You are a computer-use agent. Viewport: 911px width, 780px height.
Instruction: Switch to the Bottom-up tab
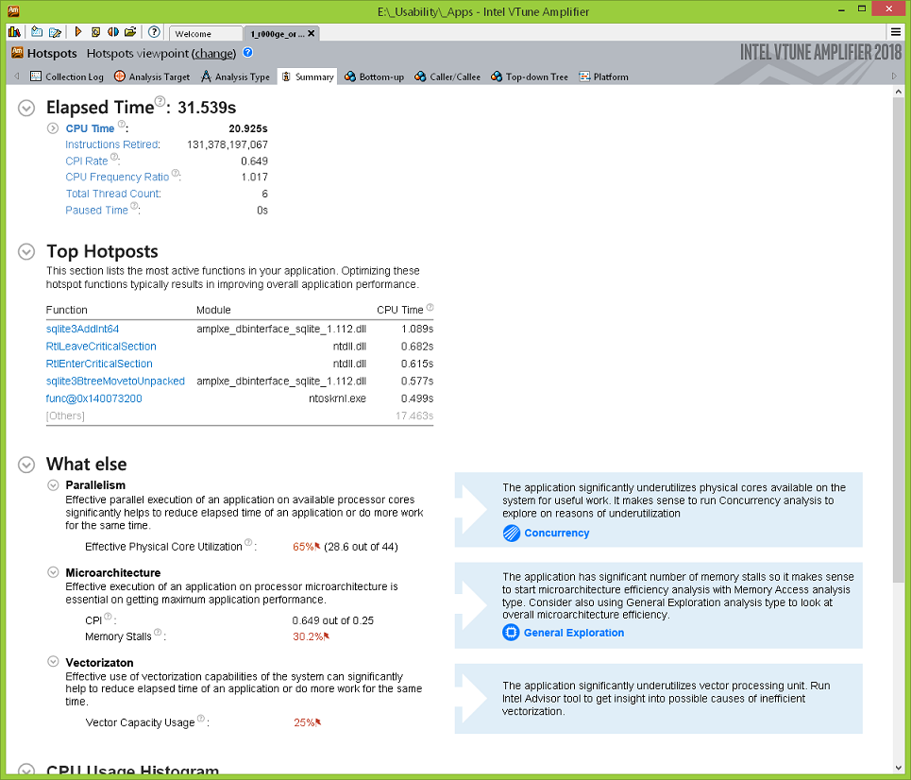[375, 77]
